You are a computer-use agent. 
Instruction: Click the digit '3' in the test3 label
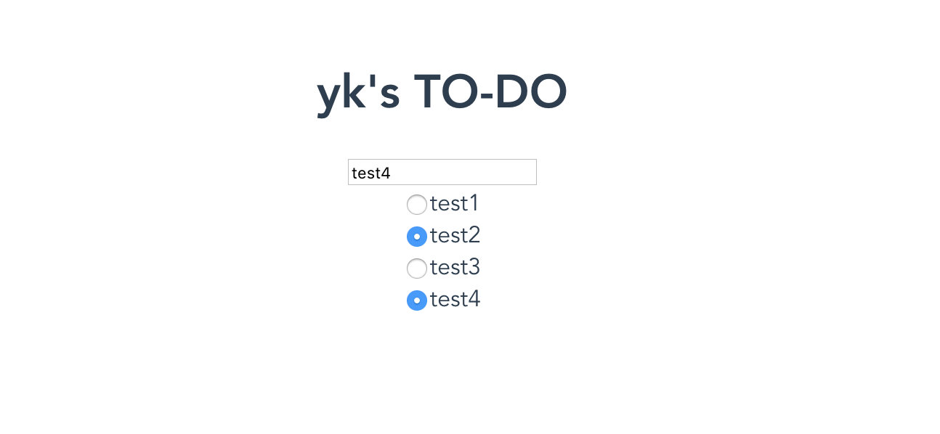tap(474, 268)
